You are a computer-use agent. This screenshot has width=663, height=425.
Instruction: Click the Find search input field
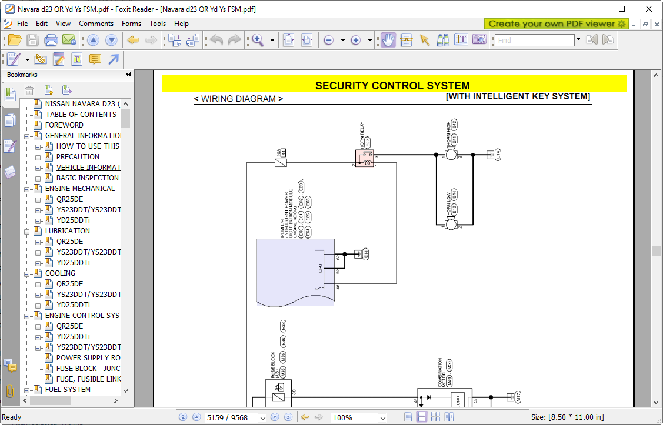(x=534, y=40)
